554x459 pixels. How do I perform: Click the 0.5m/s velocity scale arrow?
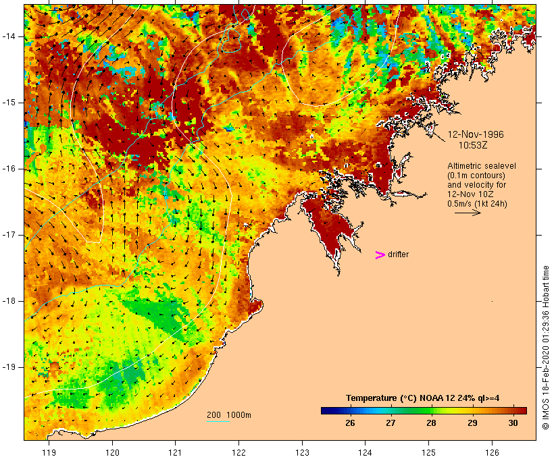(x=468, y=213)
